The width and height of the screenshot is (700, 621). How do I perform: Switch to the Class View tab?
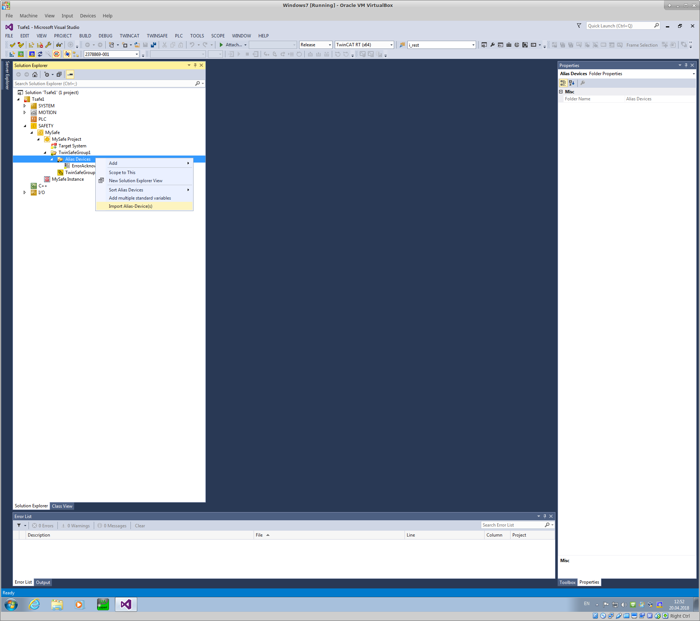(x=62, y=506)
